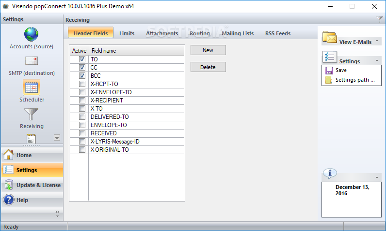Uncheck the TO header field
386x231 pixels.
82,59
